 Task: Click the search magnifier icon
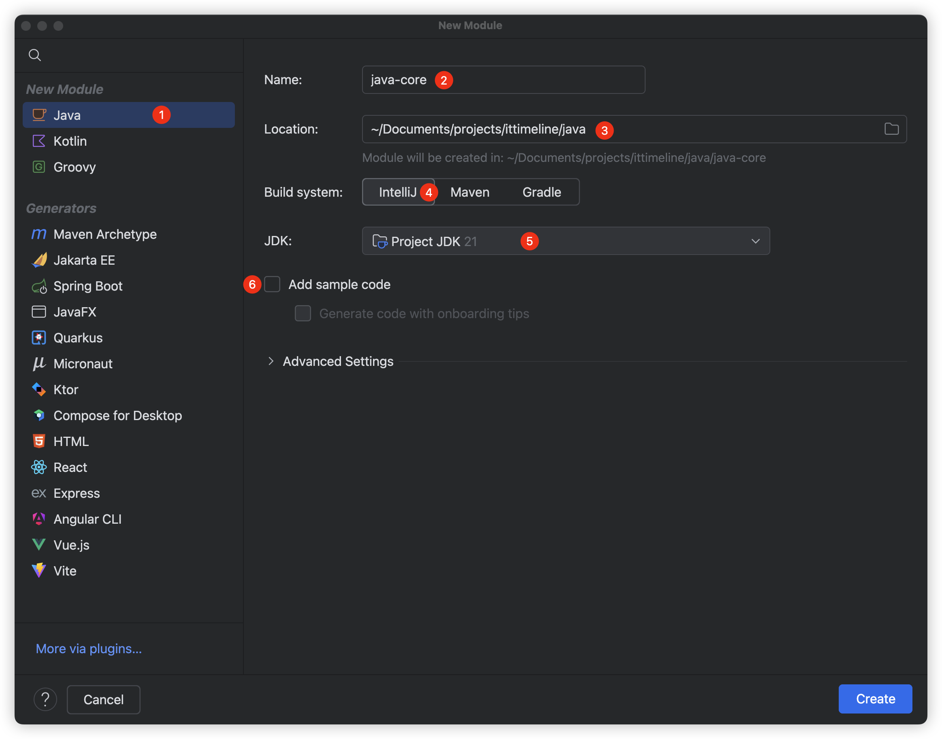[35, 55]
